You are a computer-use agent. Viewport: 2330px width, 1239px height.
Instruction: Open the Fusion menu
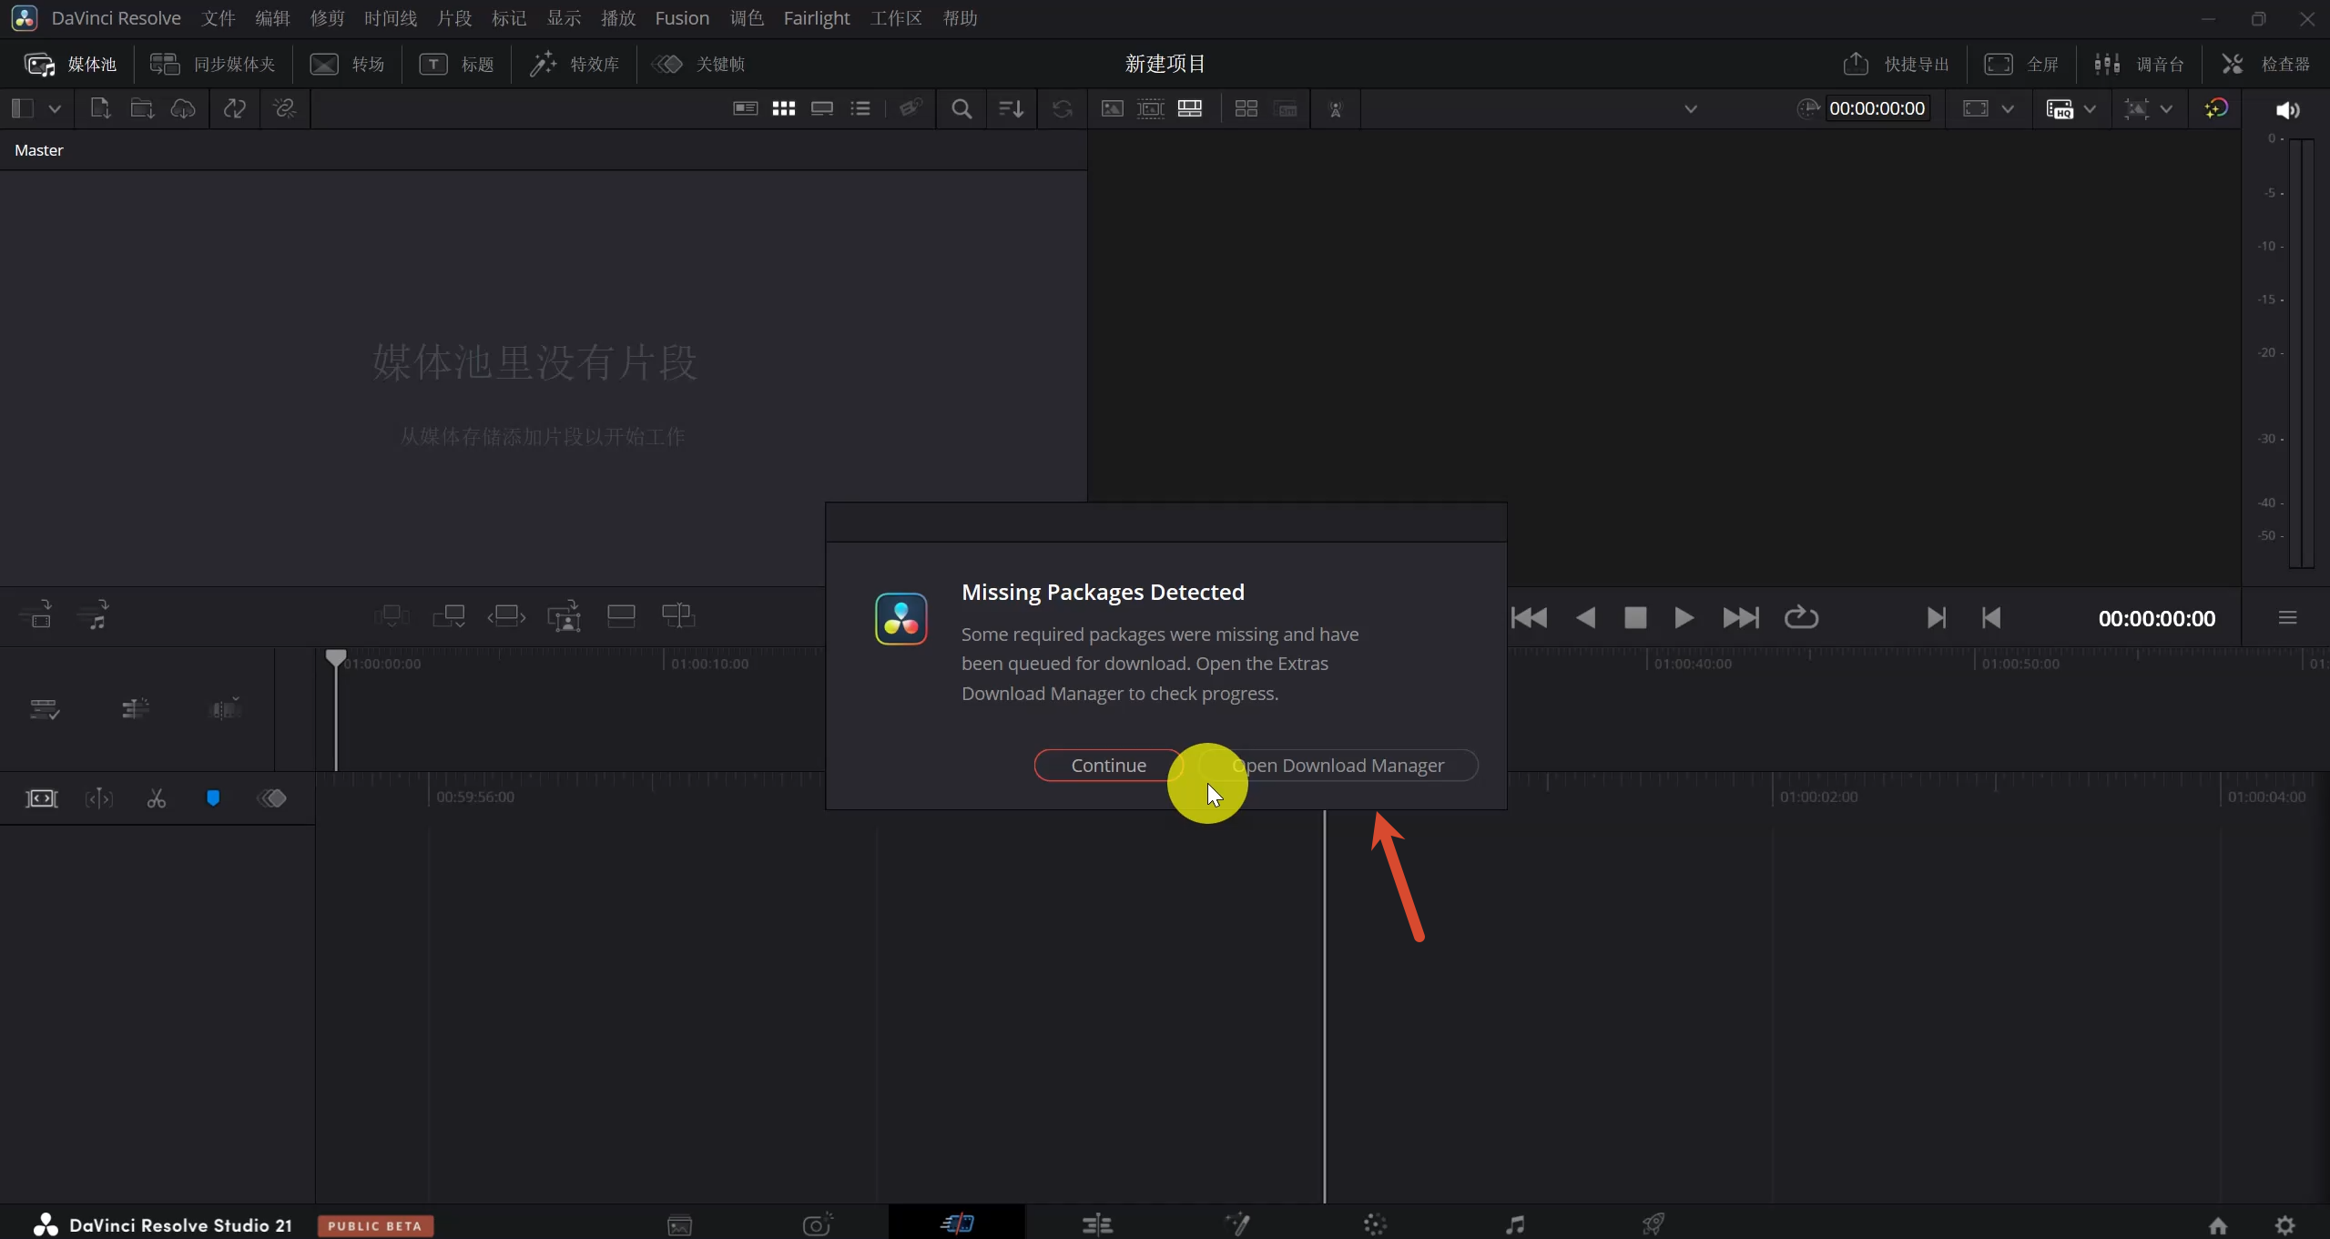pos(682,18)
